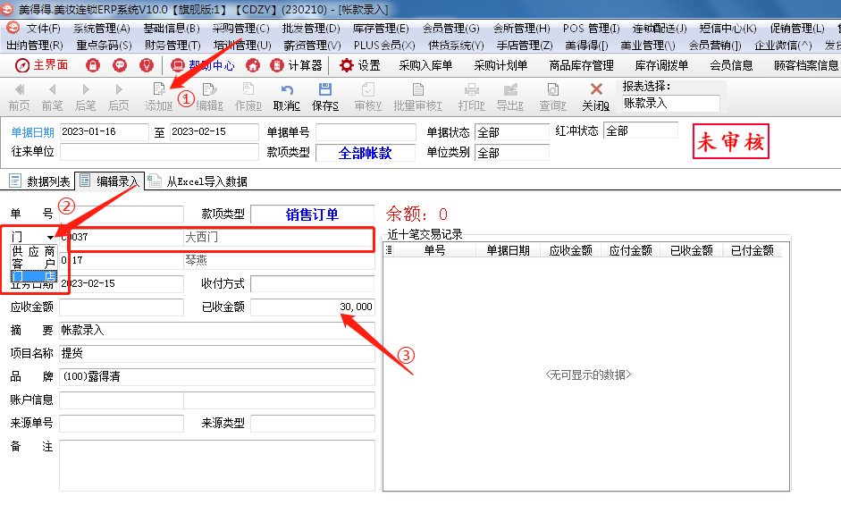Open the 文件(F) menu

click(44, 29)
